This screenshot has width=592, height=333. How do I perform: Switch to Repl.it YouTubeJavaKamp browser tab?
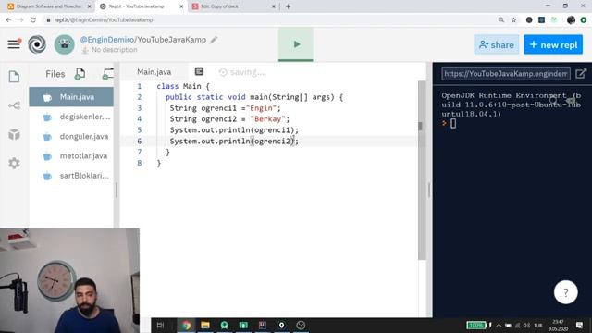pos(142,6)
